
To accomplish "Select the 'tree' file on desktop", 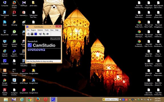I will pyautogui.click(x=14, y=62).
